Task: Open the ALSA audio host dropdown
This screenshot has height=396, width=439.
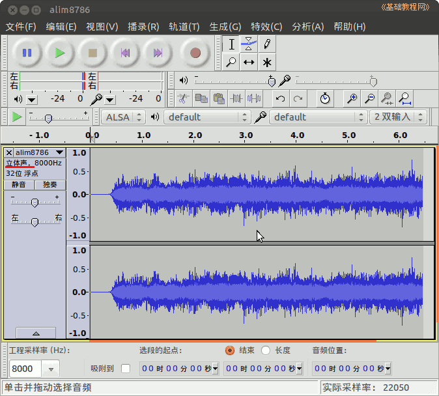Action: coord(124,117)
